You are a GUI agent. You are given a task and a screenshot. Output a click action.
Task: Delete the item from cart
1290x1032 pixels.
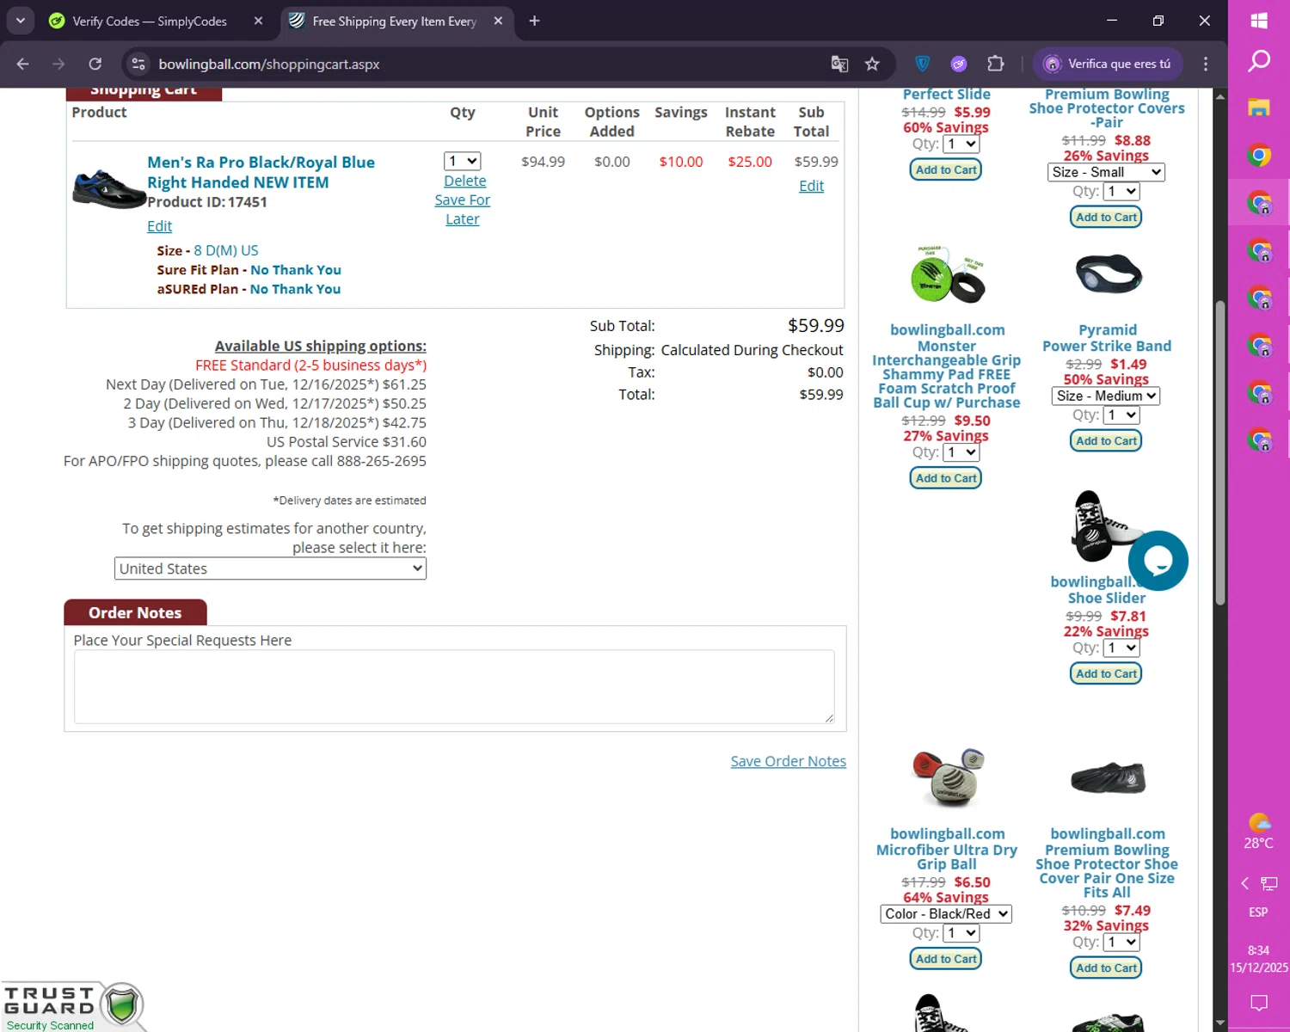pos(465,181)
